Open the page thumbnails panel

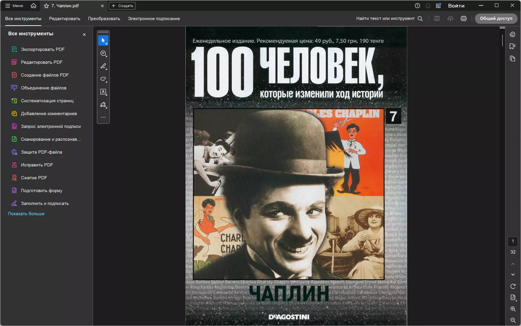513,58
